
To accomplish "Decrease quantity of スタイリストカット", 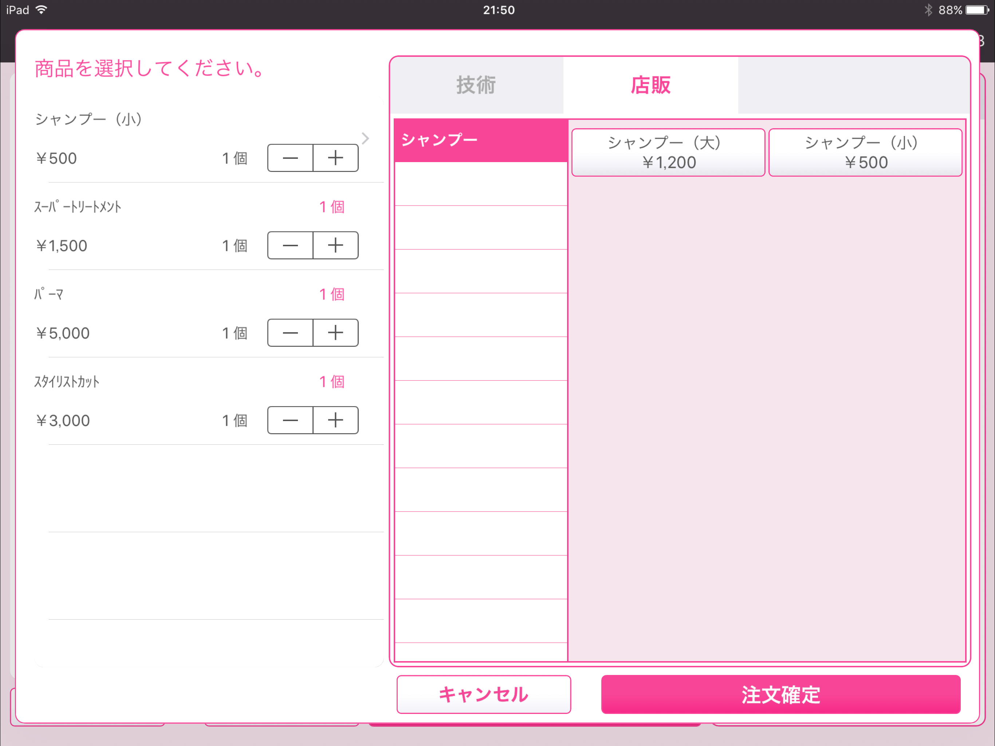I will pos(290,420).
